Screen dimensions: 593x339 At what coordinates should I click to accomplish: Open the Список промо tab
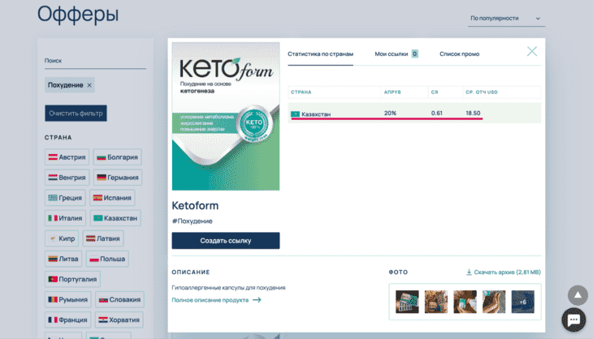click(459, 54)
